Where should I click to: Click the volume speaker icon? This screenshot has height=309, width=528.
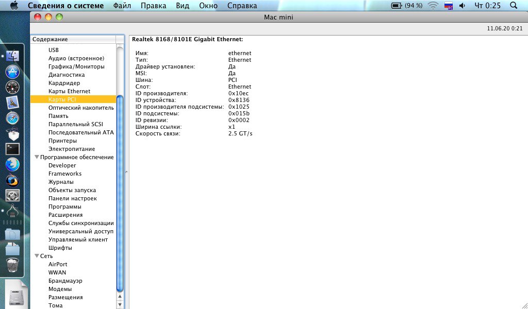[463, 5]
